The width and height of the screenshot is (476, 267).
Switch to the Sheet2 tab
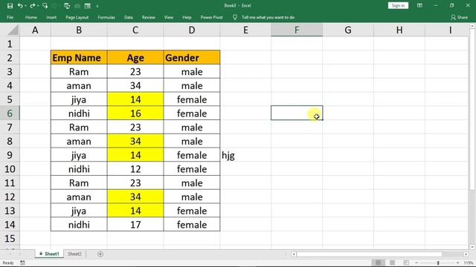74,254
